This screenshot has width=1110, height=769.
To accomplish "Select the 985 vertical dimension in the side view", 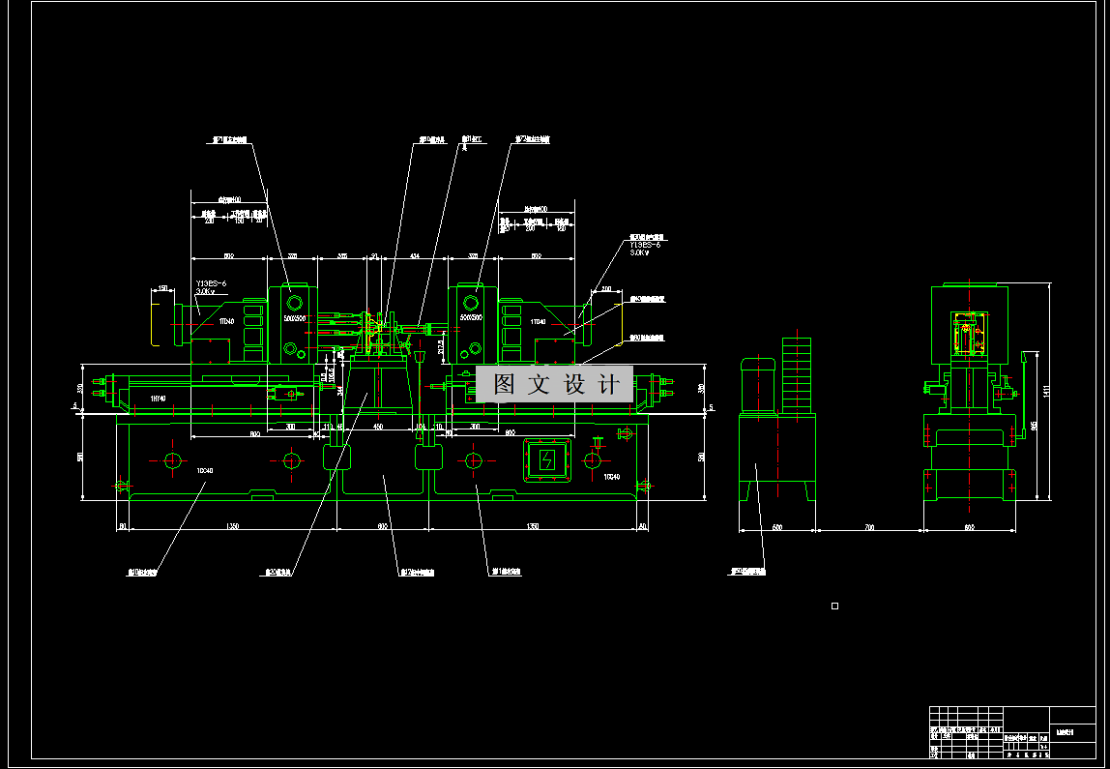I will (1035, 427).
